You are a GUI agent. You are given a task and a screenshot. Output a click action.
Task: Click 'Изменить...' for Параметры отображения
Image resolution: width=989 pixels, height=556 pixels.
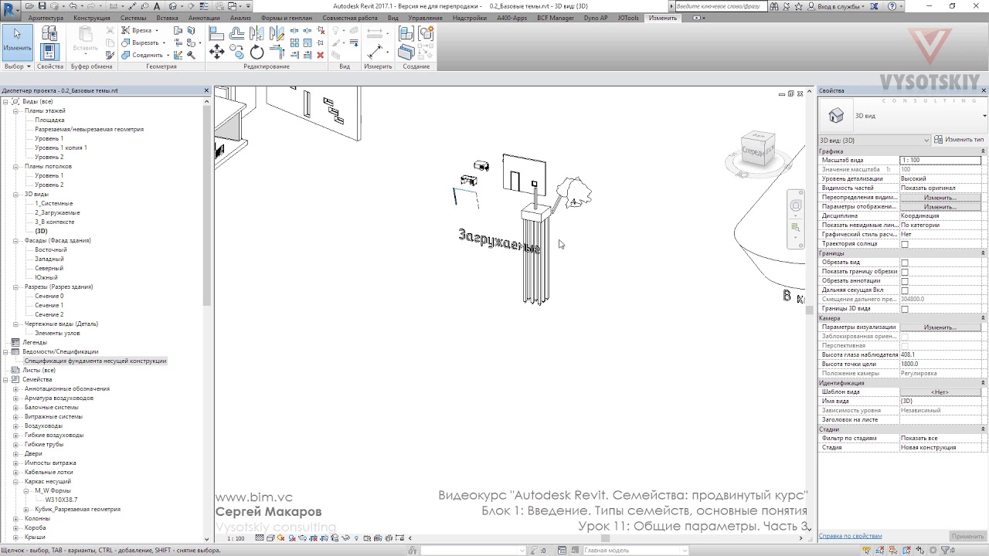pos(940,207)
